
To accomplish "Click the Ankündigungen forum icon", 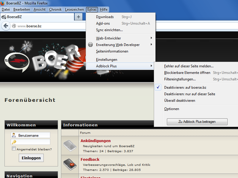I will click(70, 145).
